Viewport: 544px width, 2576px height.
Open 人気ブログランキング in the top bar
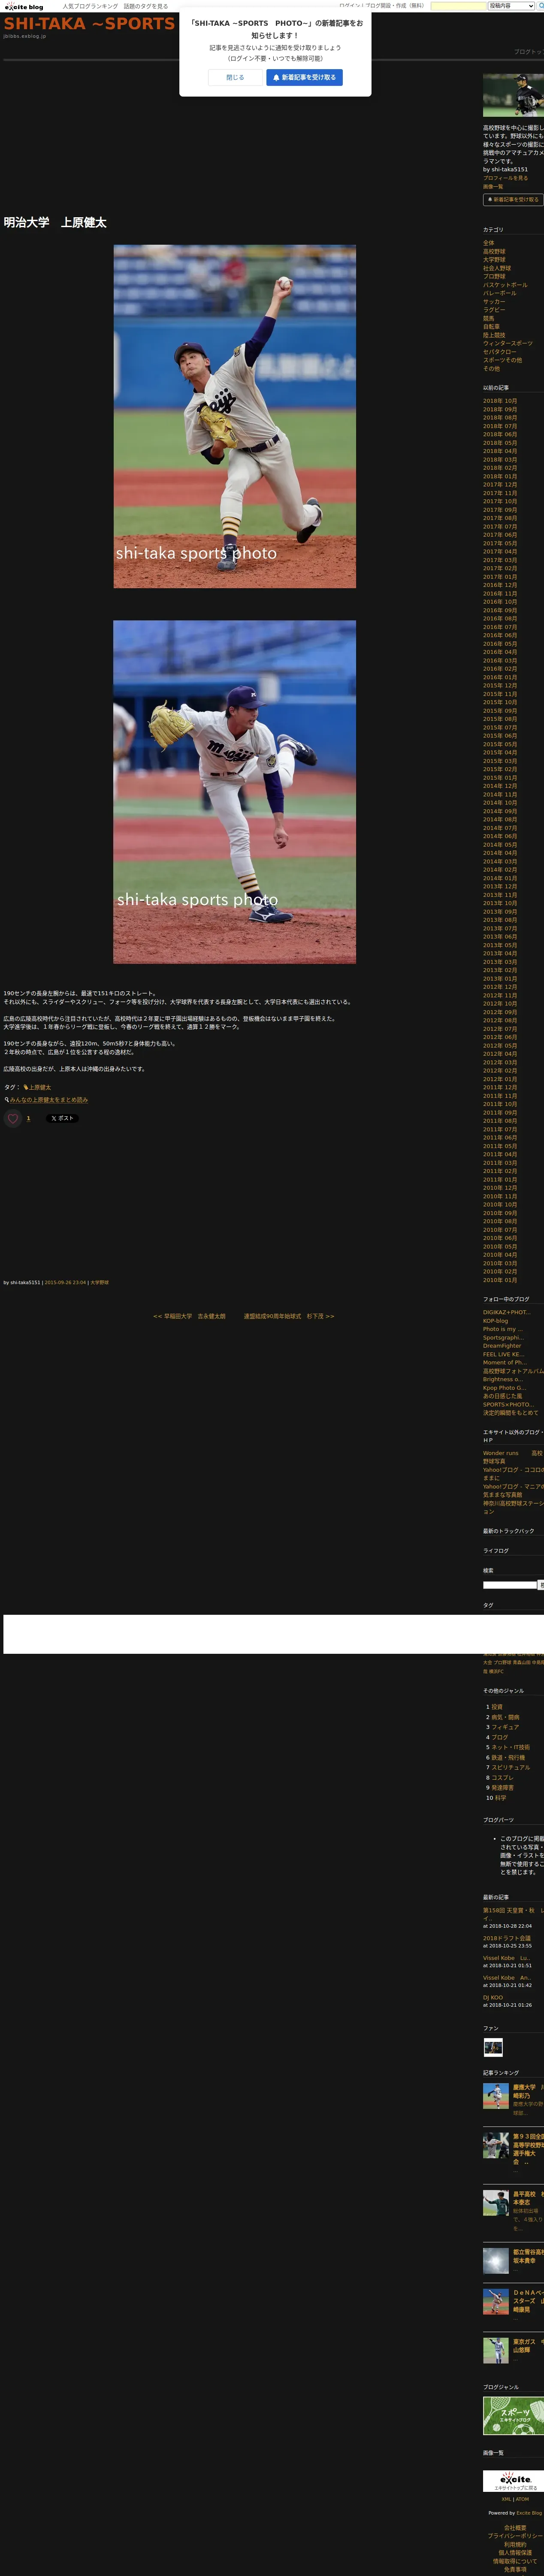90,6
